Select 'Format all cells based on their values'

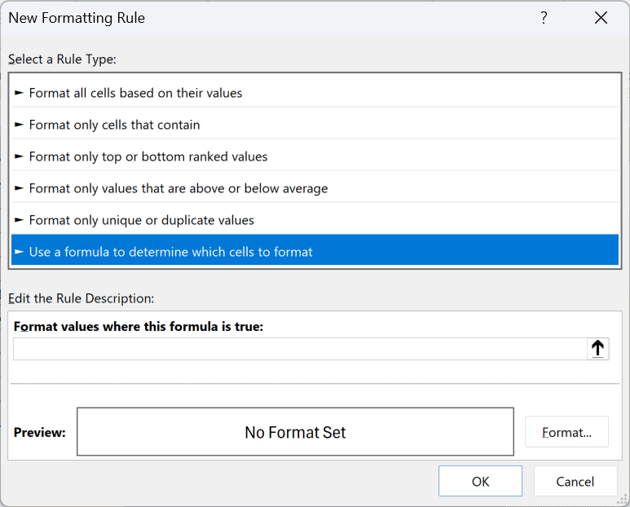[315, 93]
